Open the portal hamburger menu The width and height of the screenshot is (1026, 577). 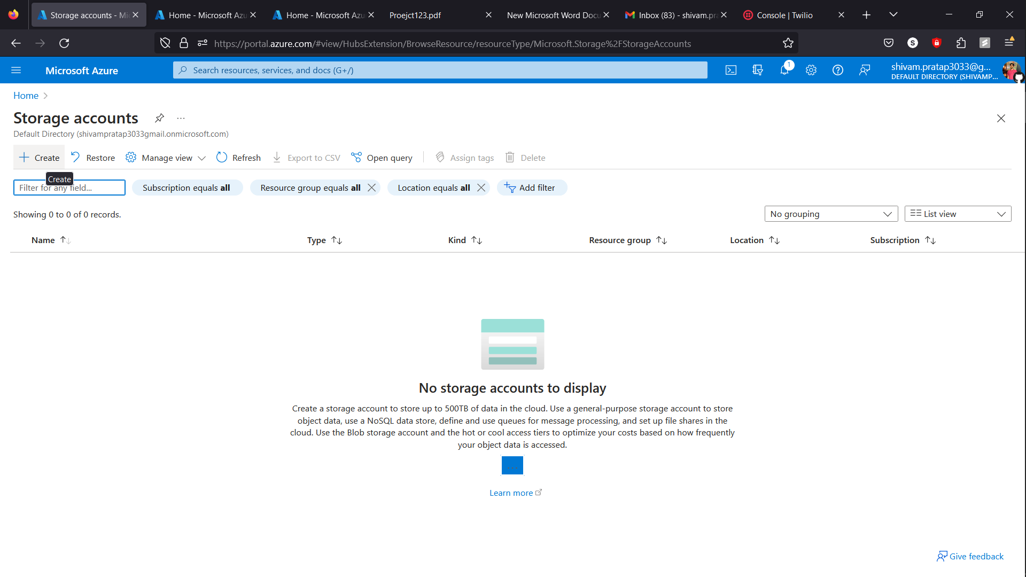[17, 70]
